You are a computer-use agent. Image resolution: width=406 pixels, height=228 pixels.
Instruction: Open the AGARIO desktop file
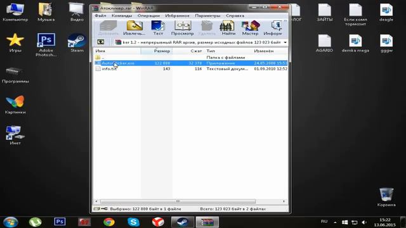coord(324,44)
